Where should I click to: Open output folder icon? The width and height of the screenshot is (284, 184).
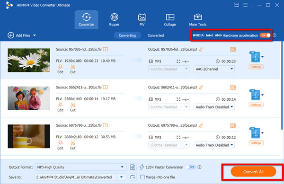point(133,177)
